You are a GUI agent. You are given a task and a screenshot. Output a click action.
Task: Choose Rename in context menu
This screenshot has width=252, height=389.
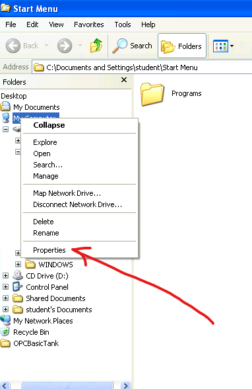(80, 233)
